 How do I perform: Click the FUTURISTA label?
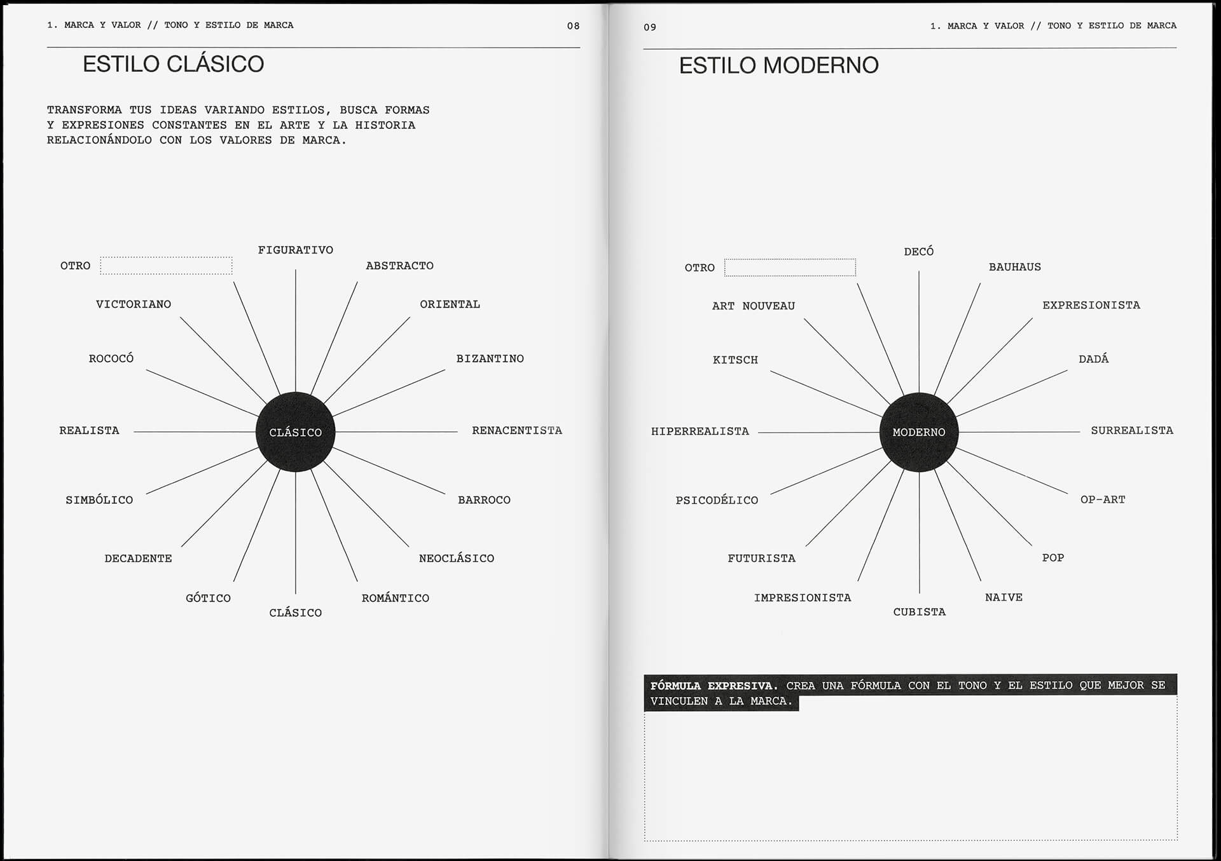tap(761, 559)
